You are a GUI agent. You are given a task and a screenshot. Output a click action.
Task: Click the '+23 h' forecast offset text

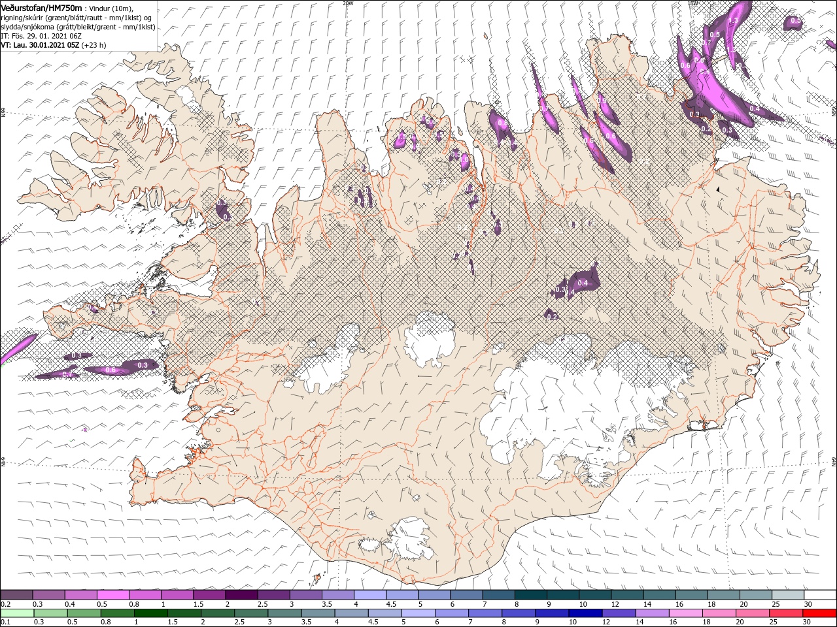(94, 45)
